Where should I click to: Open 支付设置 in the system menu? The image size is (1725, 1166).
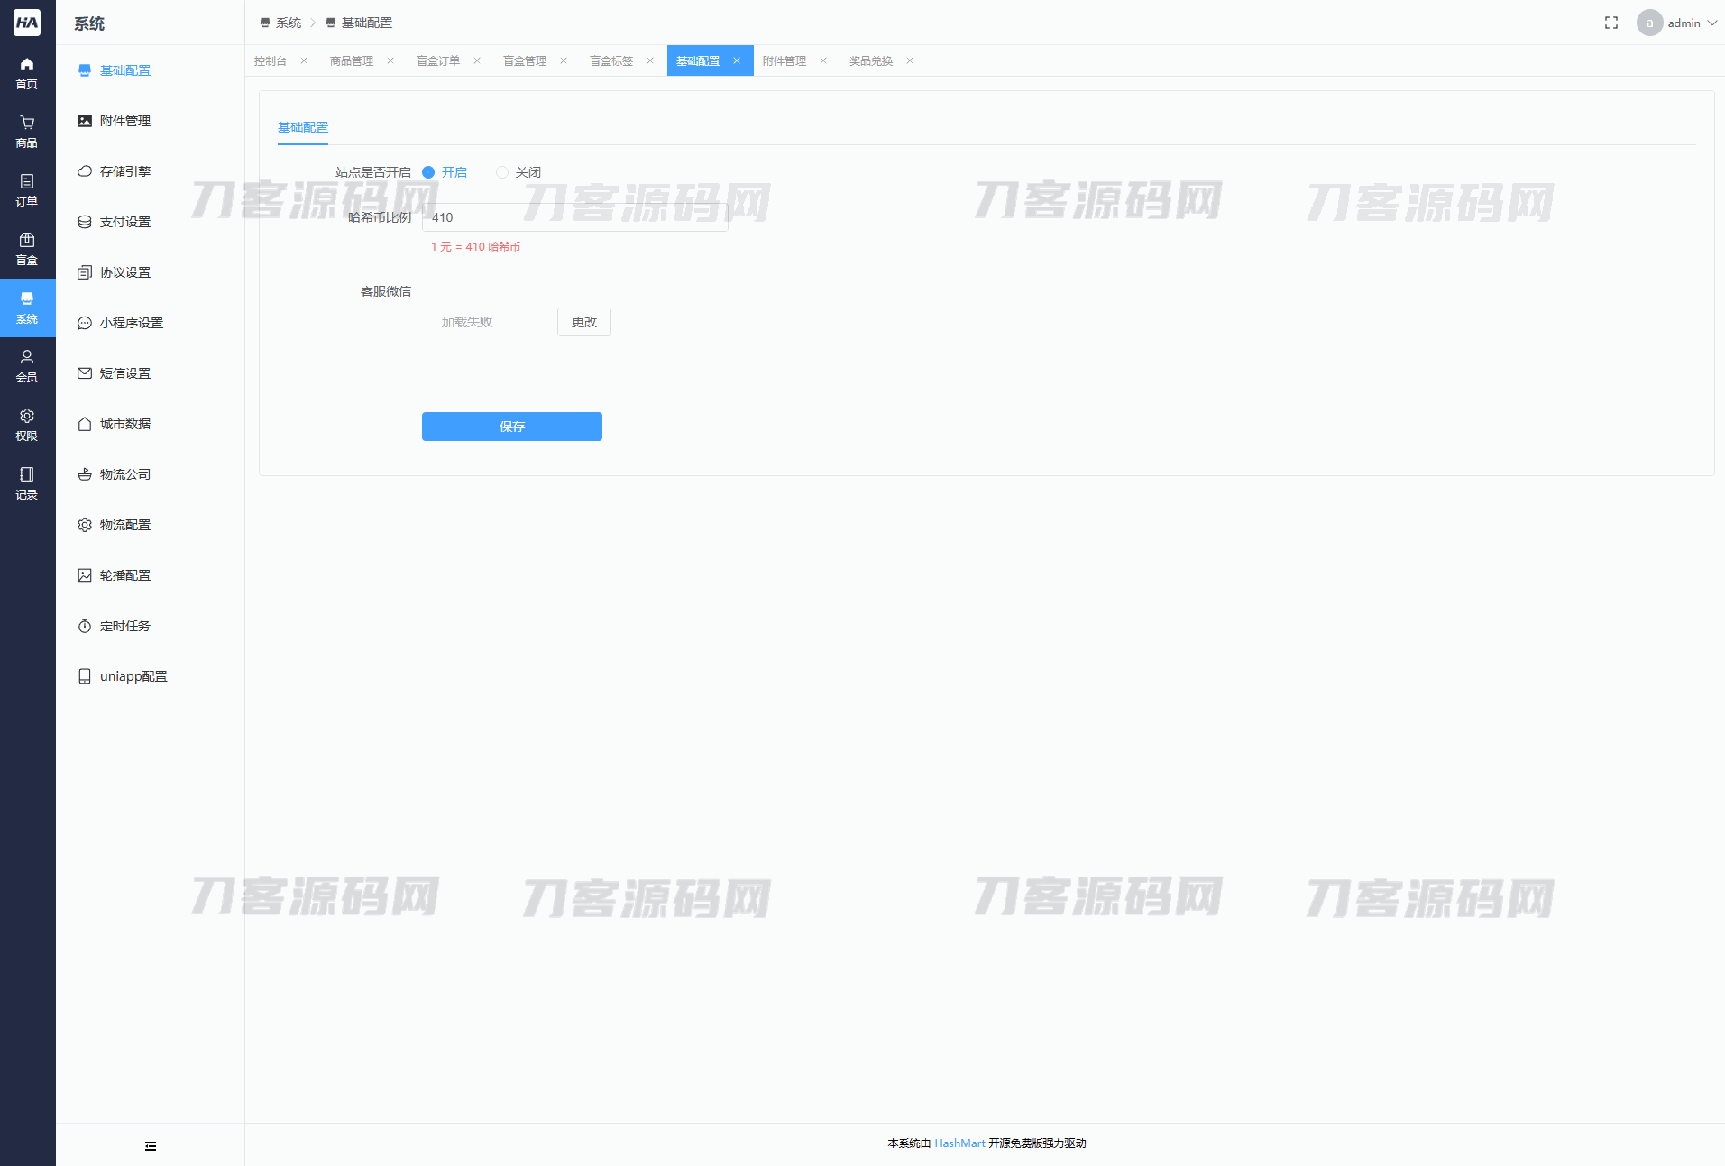(125, 222)
